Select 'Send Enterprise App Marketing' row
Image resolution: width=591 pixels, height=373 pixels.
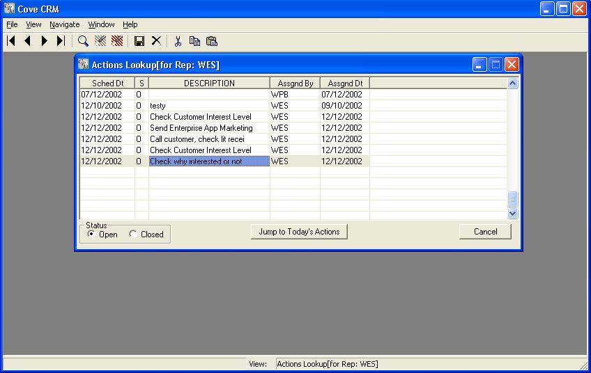pos(209,127)
